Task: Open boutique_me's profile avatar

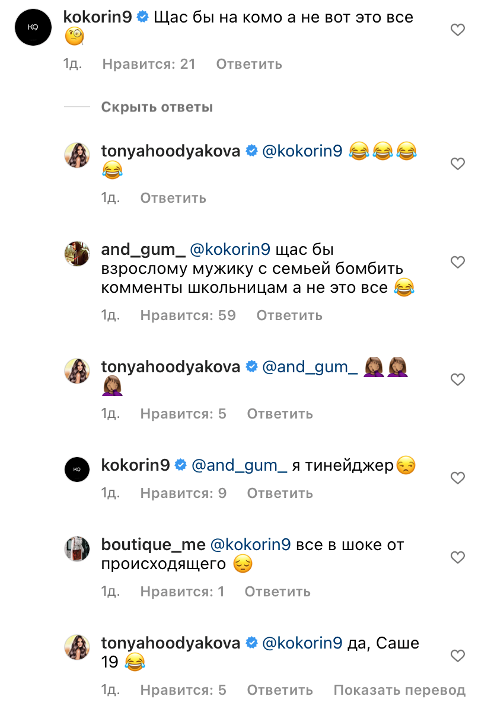Action: (76, 549)
